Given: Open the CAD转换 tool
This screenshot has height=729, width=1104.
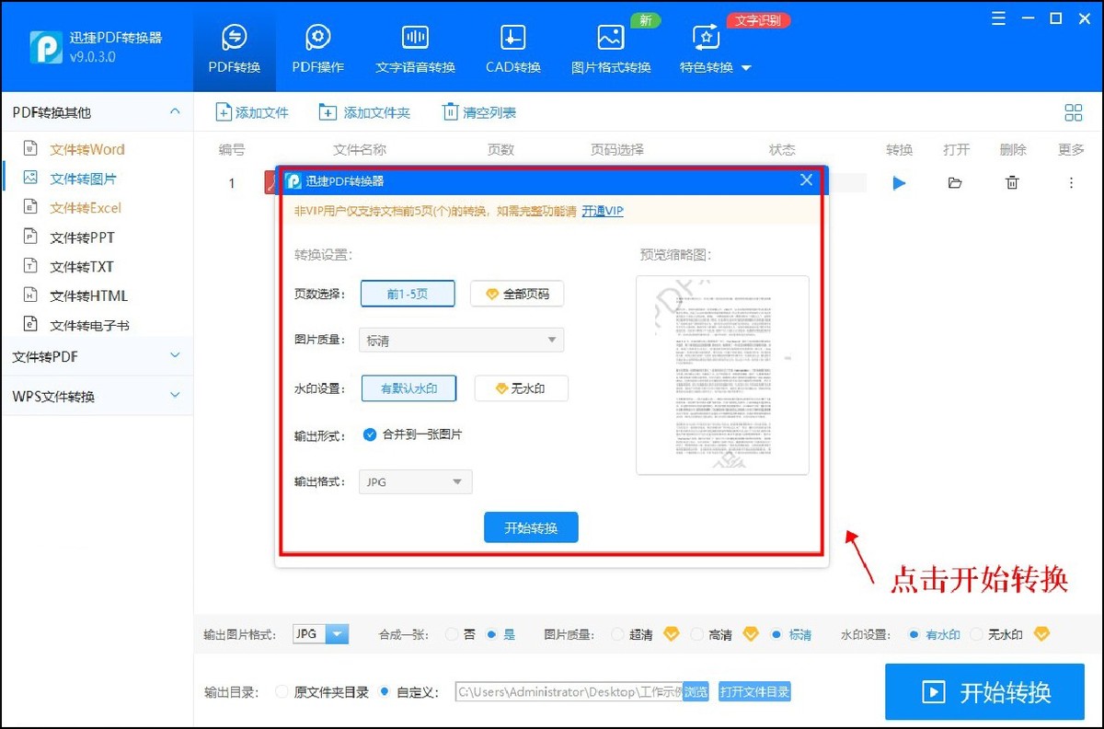Looking at the screenshot, I should pos(512,48).
